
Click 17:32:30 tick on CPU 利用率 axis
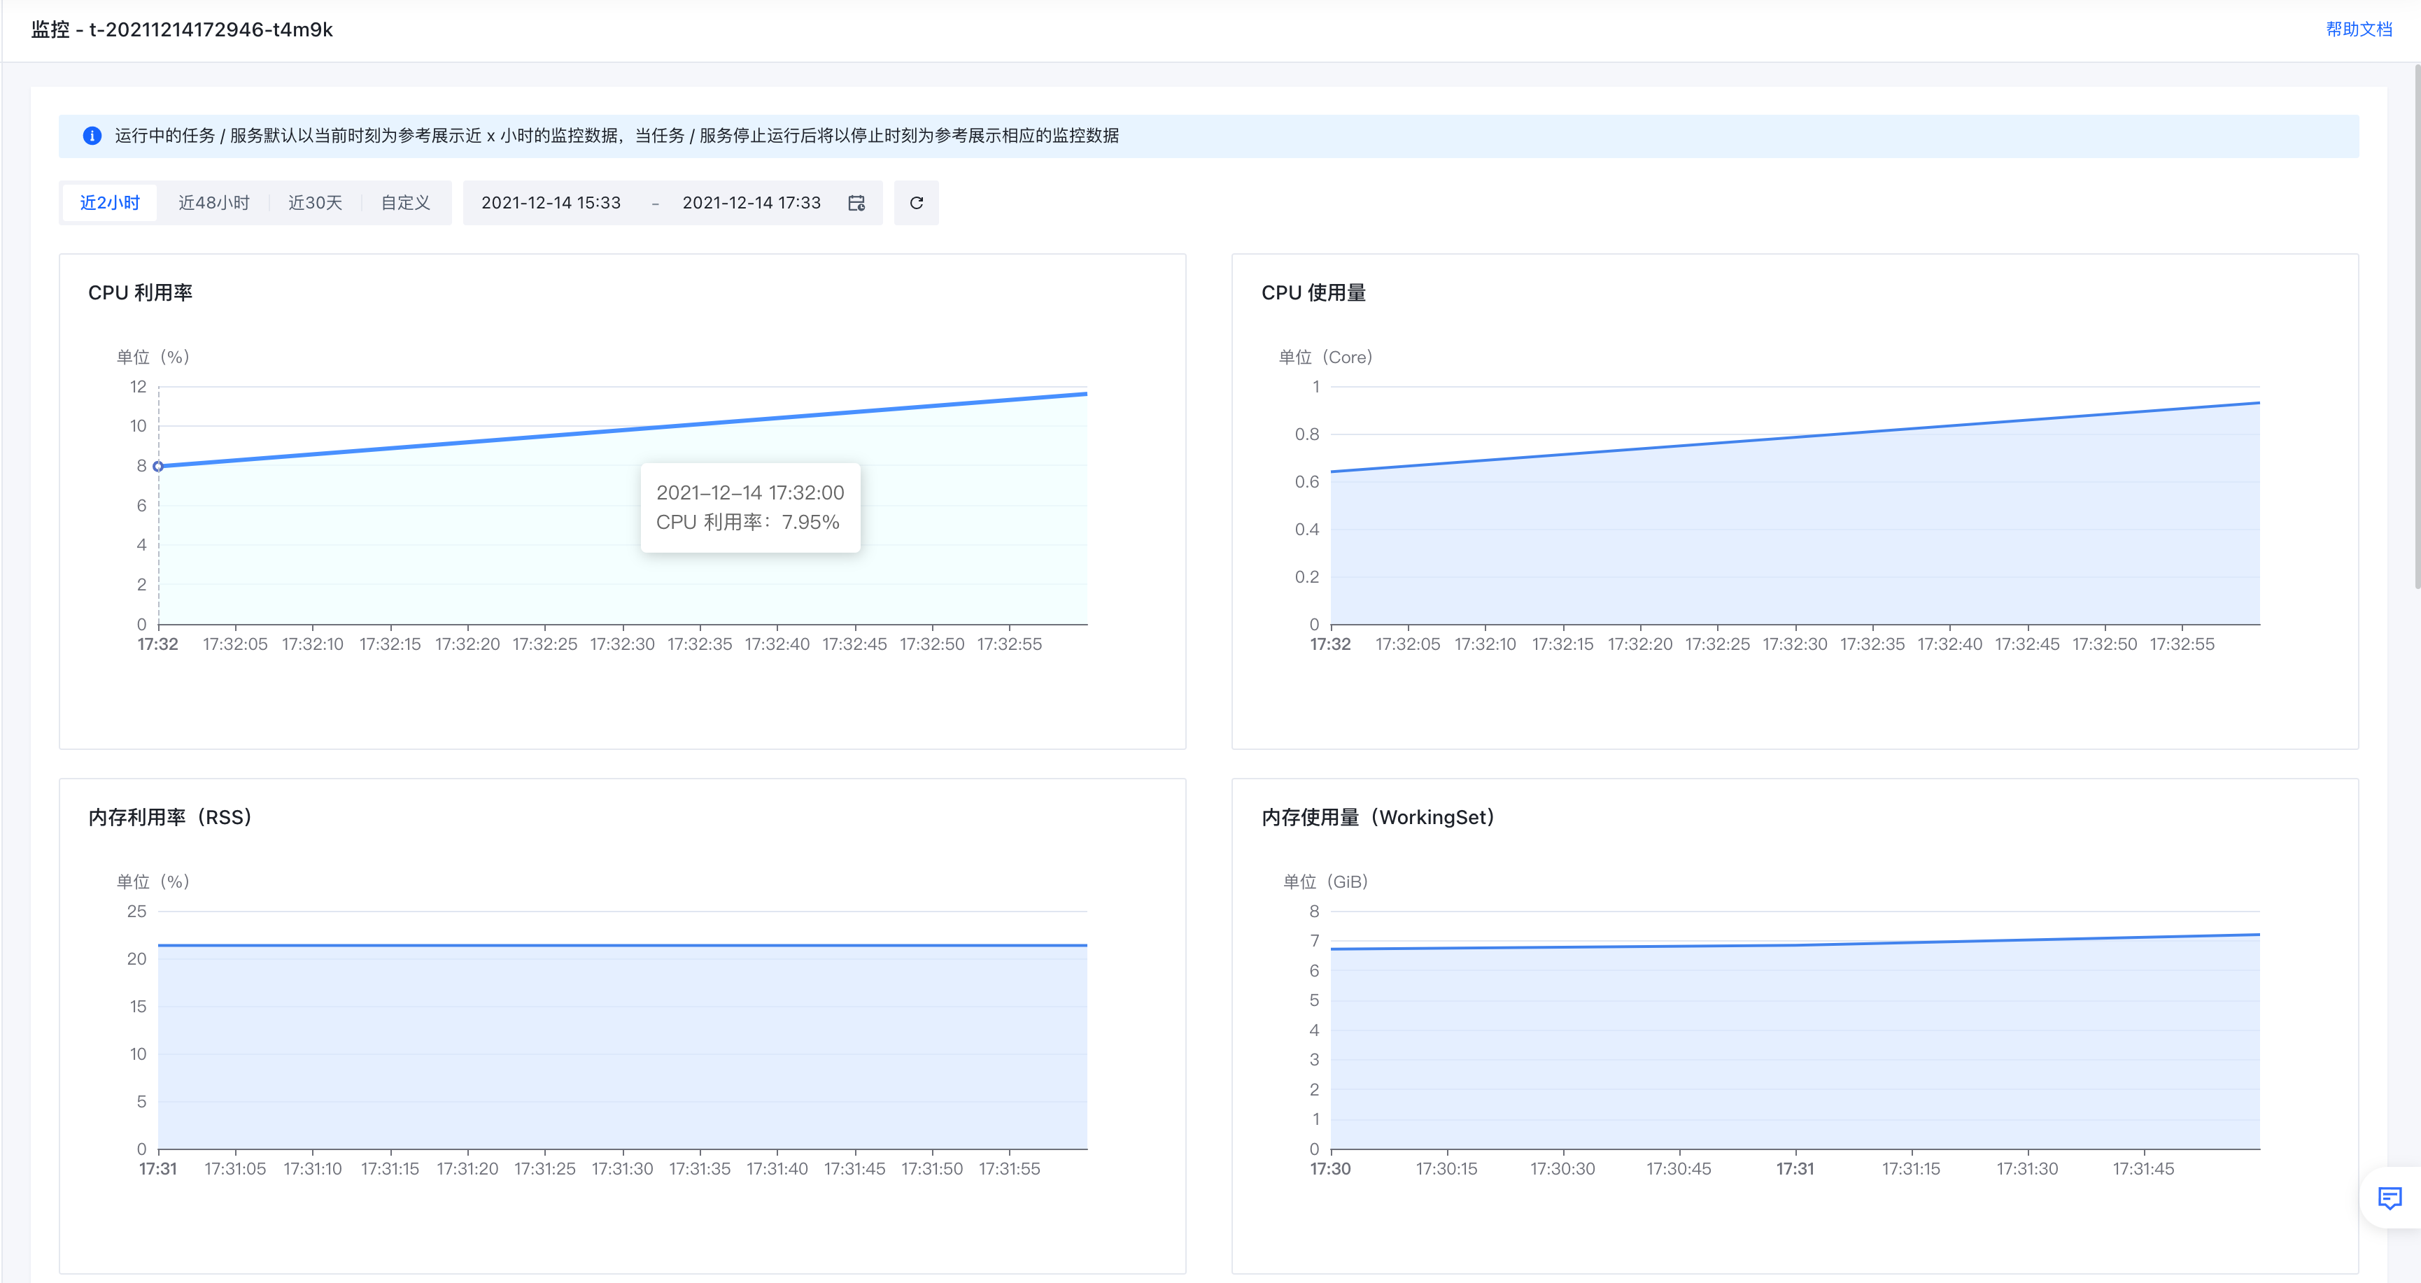(x=622, y=644)
